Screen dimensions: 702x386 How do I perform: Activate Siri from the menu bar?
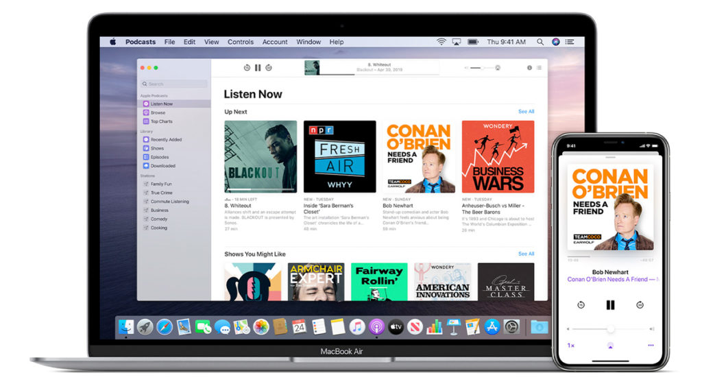(x=555, y=42)
